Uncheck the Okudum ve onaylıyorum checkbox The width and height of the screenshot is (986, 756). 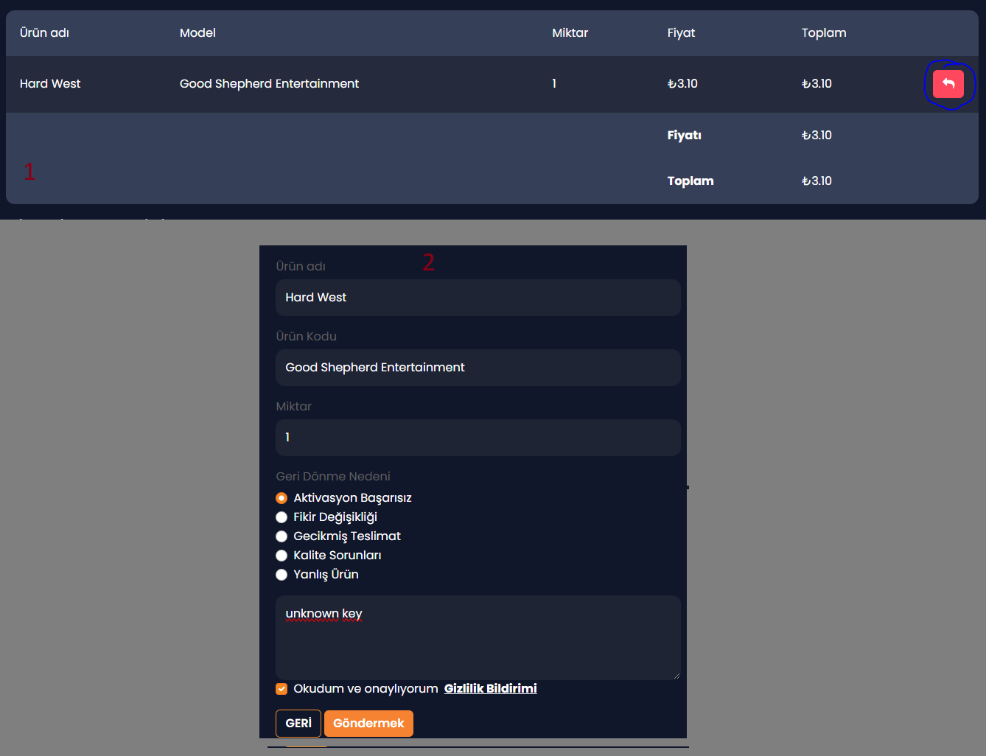(282, 689)
